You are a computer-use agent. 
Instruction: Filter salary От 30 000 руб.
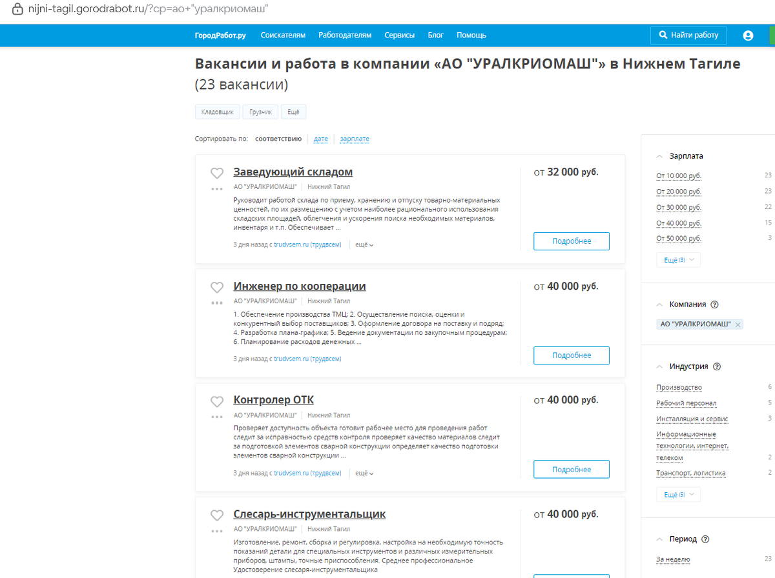(x=679, y=207)
